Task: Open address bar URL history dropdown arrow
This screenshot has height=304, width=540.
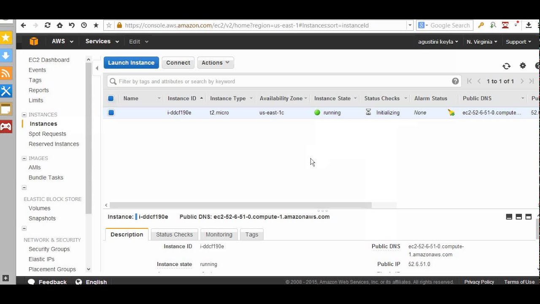Action: coord(410,25)
